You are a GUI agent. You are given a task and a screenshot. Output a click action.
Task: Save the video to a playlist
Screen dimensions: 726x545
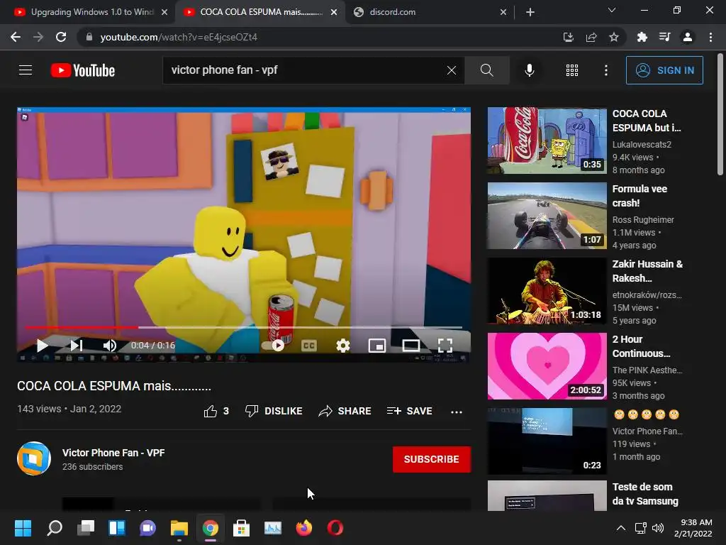(x=410, y=411)
